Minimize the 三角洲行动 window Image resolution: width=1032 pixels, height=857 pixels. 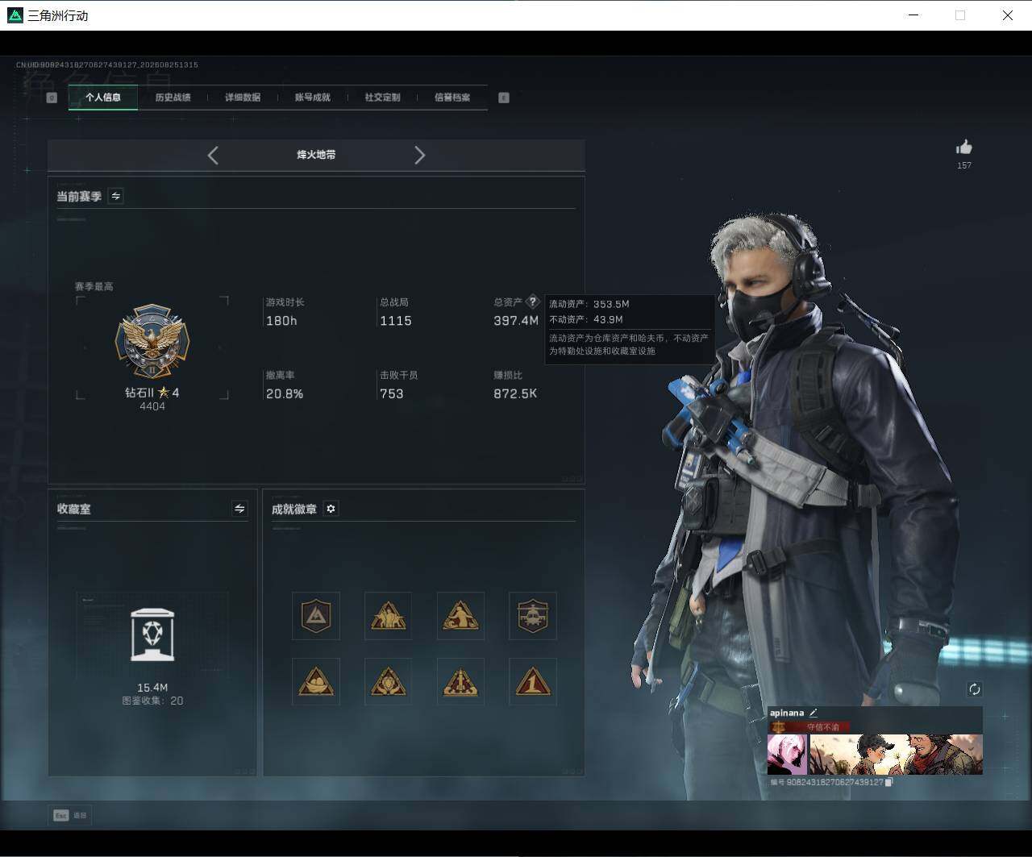click(x=913, y=15)
